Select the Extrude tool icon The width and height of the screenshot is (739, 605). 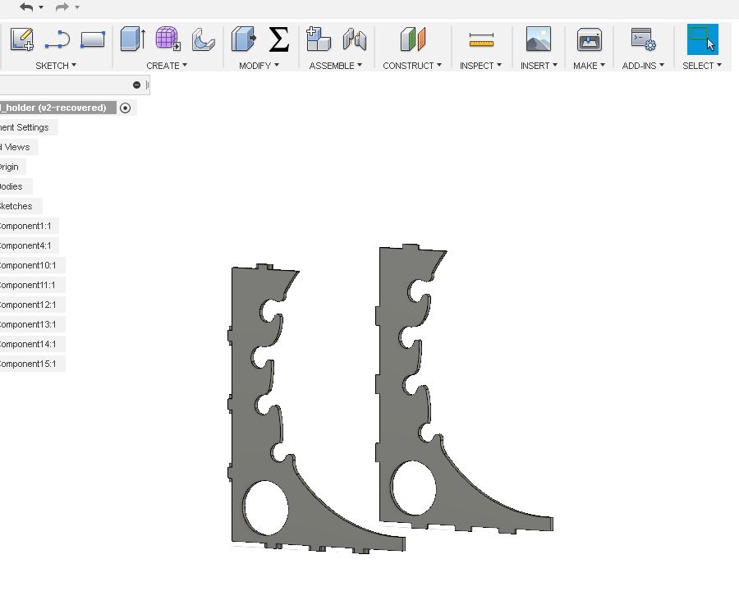pyautogui.click(x=133, y=39)
